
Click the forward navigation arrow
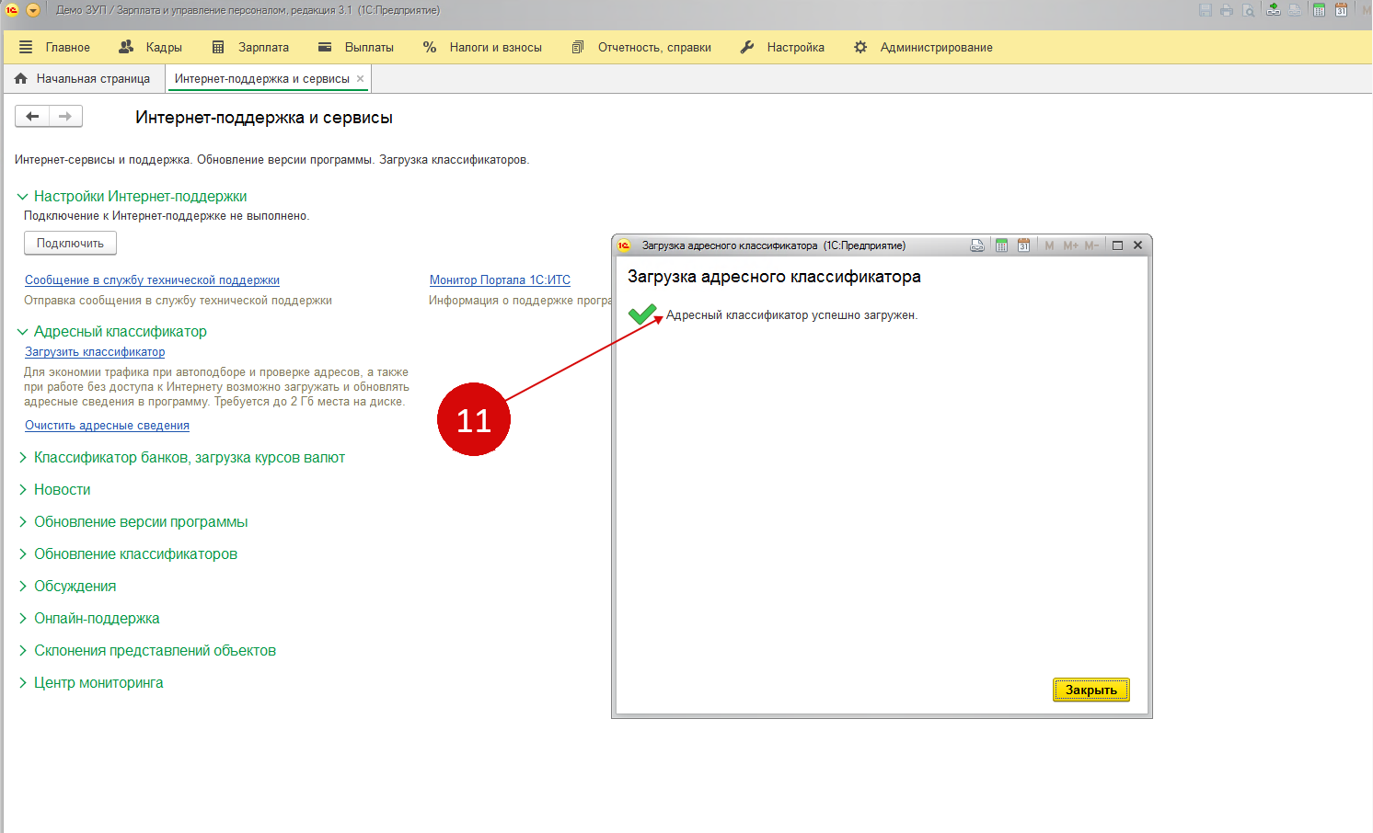click(65, 116)
